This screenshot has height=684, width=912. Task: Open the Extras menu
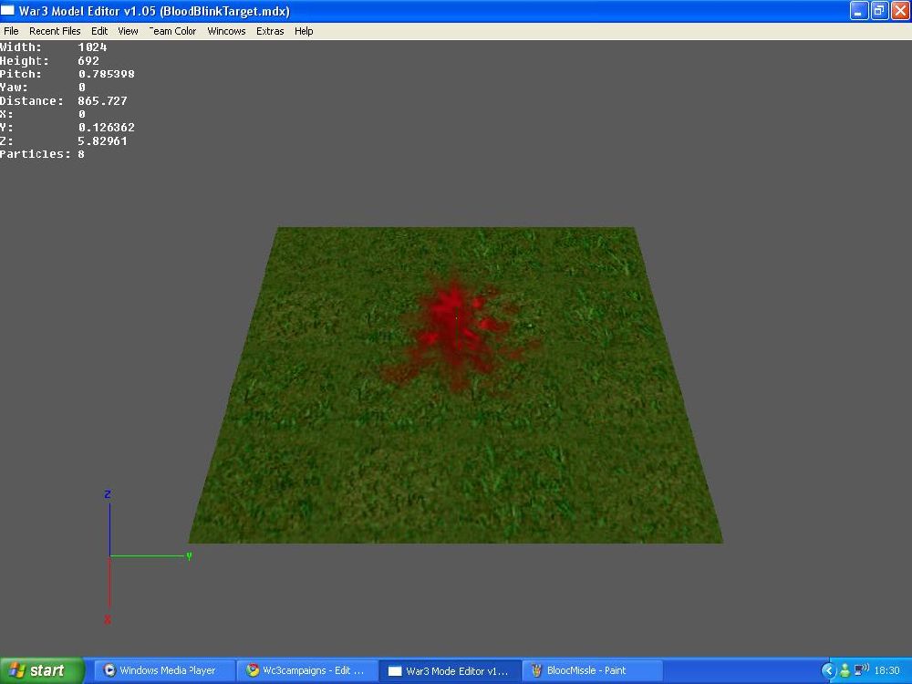click(x=270, y=31)
